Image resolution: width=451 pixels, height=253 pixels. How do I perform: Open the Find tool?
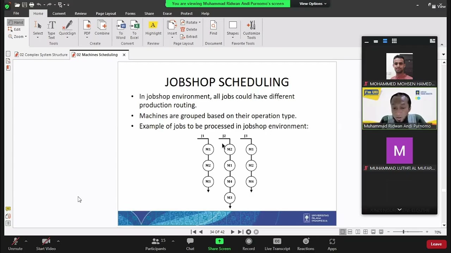(213, 28)
